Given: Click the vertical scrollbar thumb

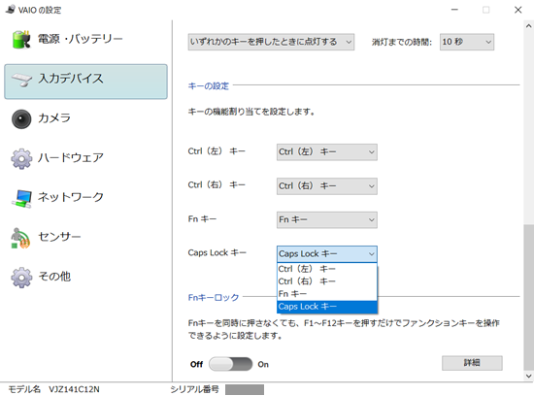Looking at the screenshot, I should click(x=528, y=297).
